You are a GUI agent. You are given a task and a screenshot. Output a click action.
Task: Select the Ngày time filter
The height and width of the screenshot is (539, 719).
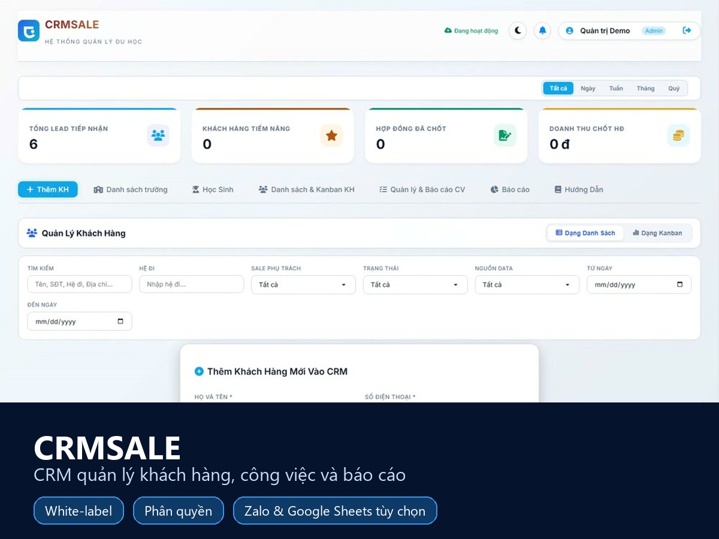click(x=588, y=89)
